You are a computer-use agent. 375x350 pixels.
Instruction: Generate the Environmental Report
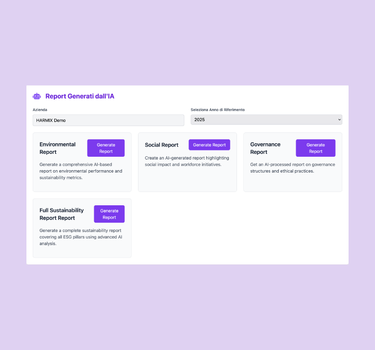(x=106, y=148)
